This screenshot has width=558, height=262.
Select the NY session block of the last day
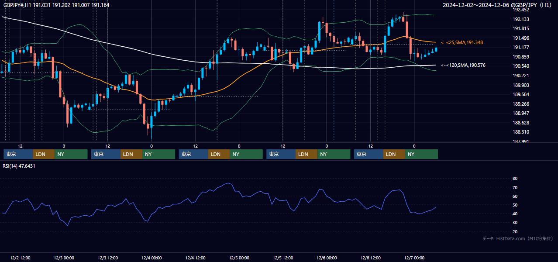(421, 154)
